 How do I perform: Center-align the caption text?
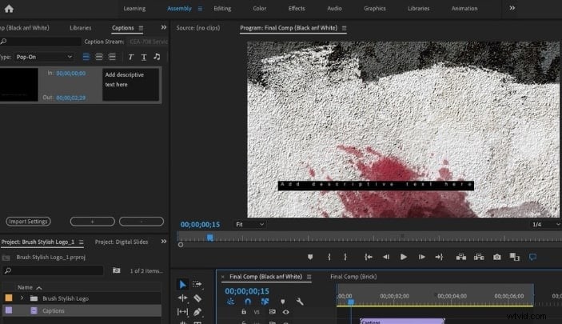pyautogui.click(x=99, y=57)
